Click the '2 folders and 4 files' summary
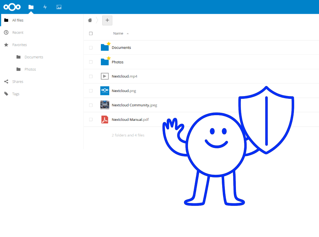The height and width of the screenshot is (237, 319). coord(128,135)
